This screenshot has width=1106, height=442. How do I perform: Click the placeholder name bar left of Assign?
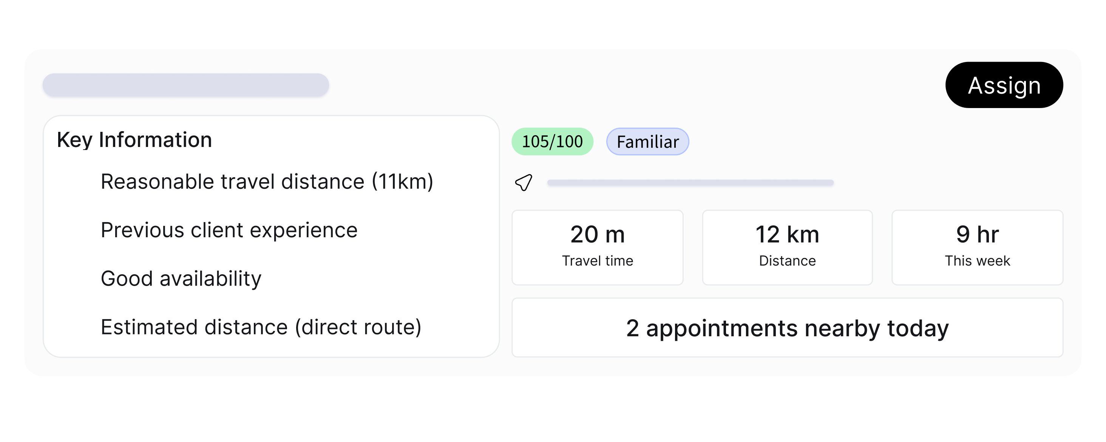185,85
